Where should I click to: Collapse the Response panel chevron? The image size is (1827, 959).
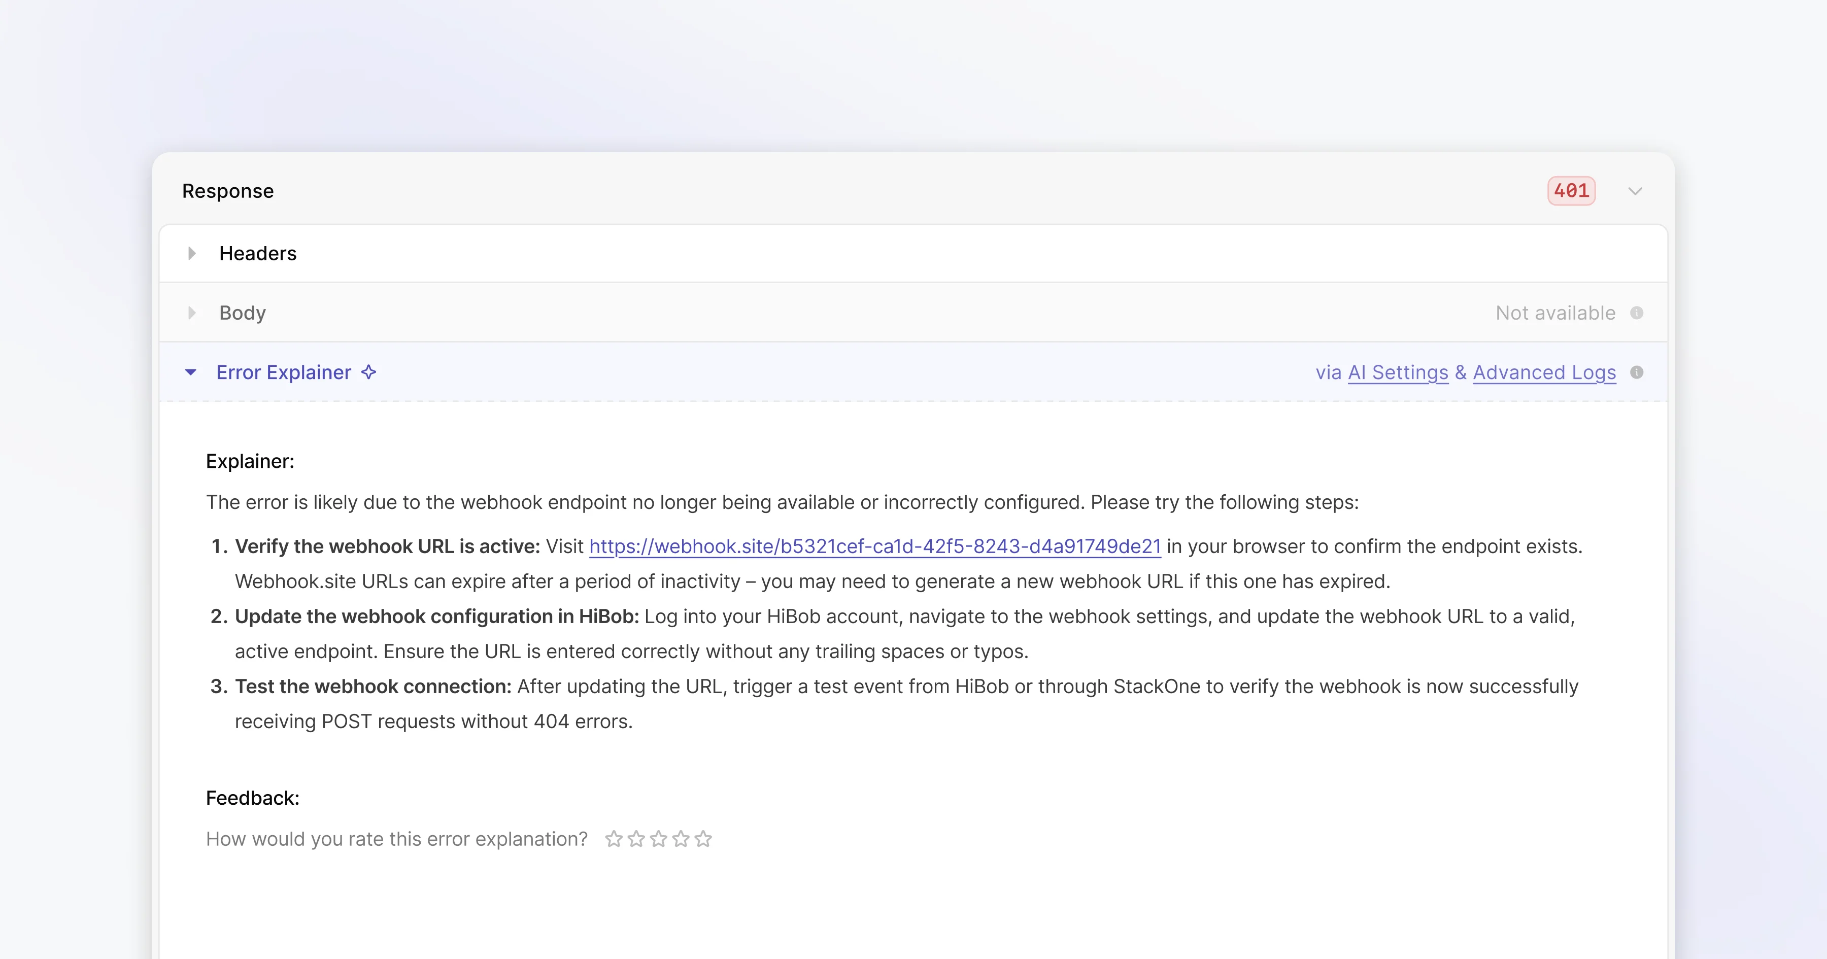[x=1636, y=191]
